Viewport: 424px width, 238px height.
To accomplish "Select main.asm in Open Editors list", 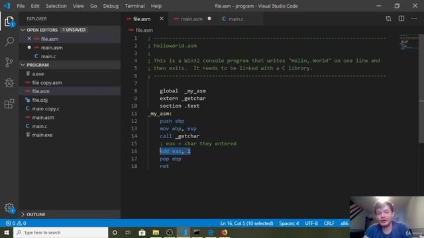I will click(x=70, y=48).
